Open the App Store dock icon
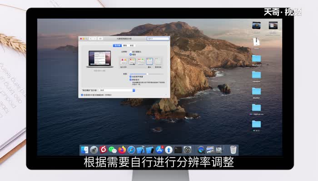 pos(159,149)
